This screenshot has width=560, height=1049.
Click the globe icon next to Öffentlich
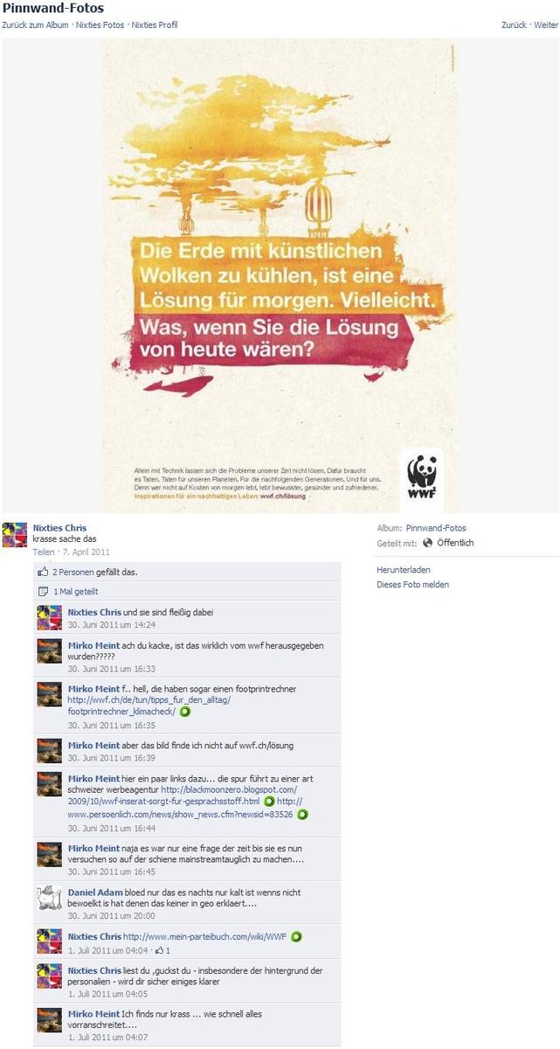[x=427, y=542]
